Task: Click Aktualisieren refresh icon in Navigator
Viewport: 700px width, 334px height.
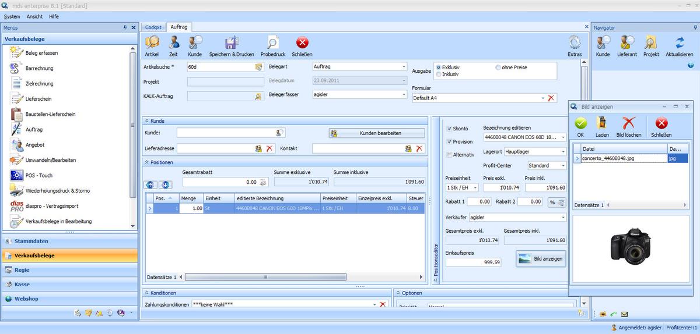Action: pyautogui.click(x=680, y=42)
